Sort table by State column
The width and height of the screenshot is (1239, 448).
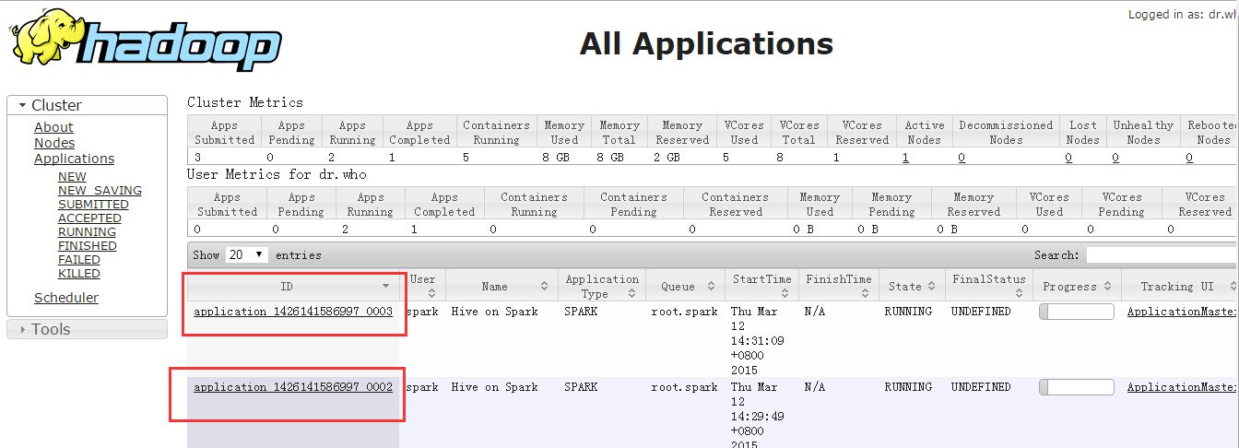click(911, 286)
